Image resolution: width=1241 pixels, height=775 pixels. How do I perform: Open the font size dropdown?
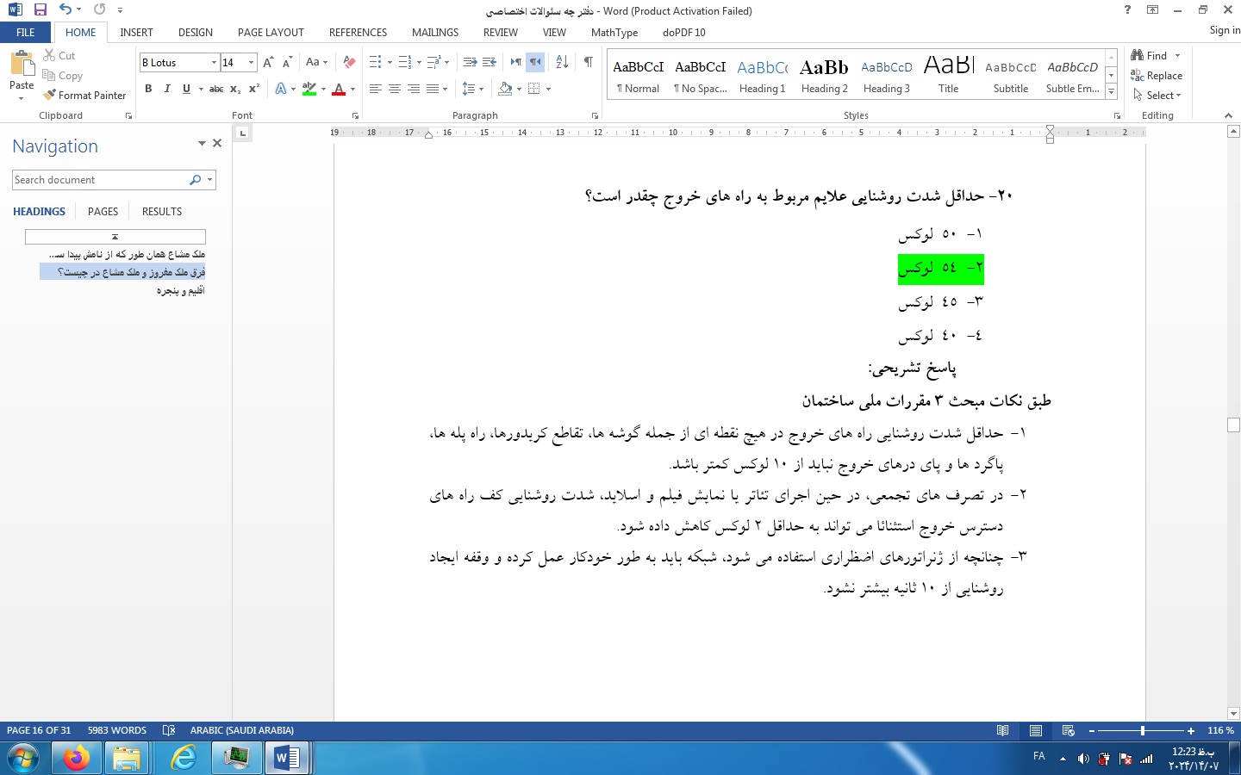[x=251, y=63]
